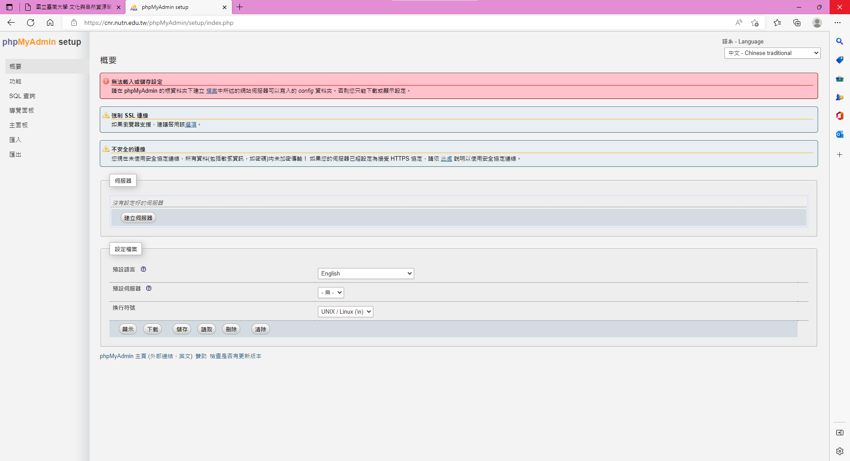Viewport: 850px width, 461px height.
Task: Open the settings and more ellipsis menu
Action: pos(838,23)
